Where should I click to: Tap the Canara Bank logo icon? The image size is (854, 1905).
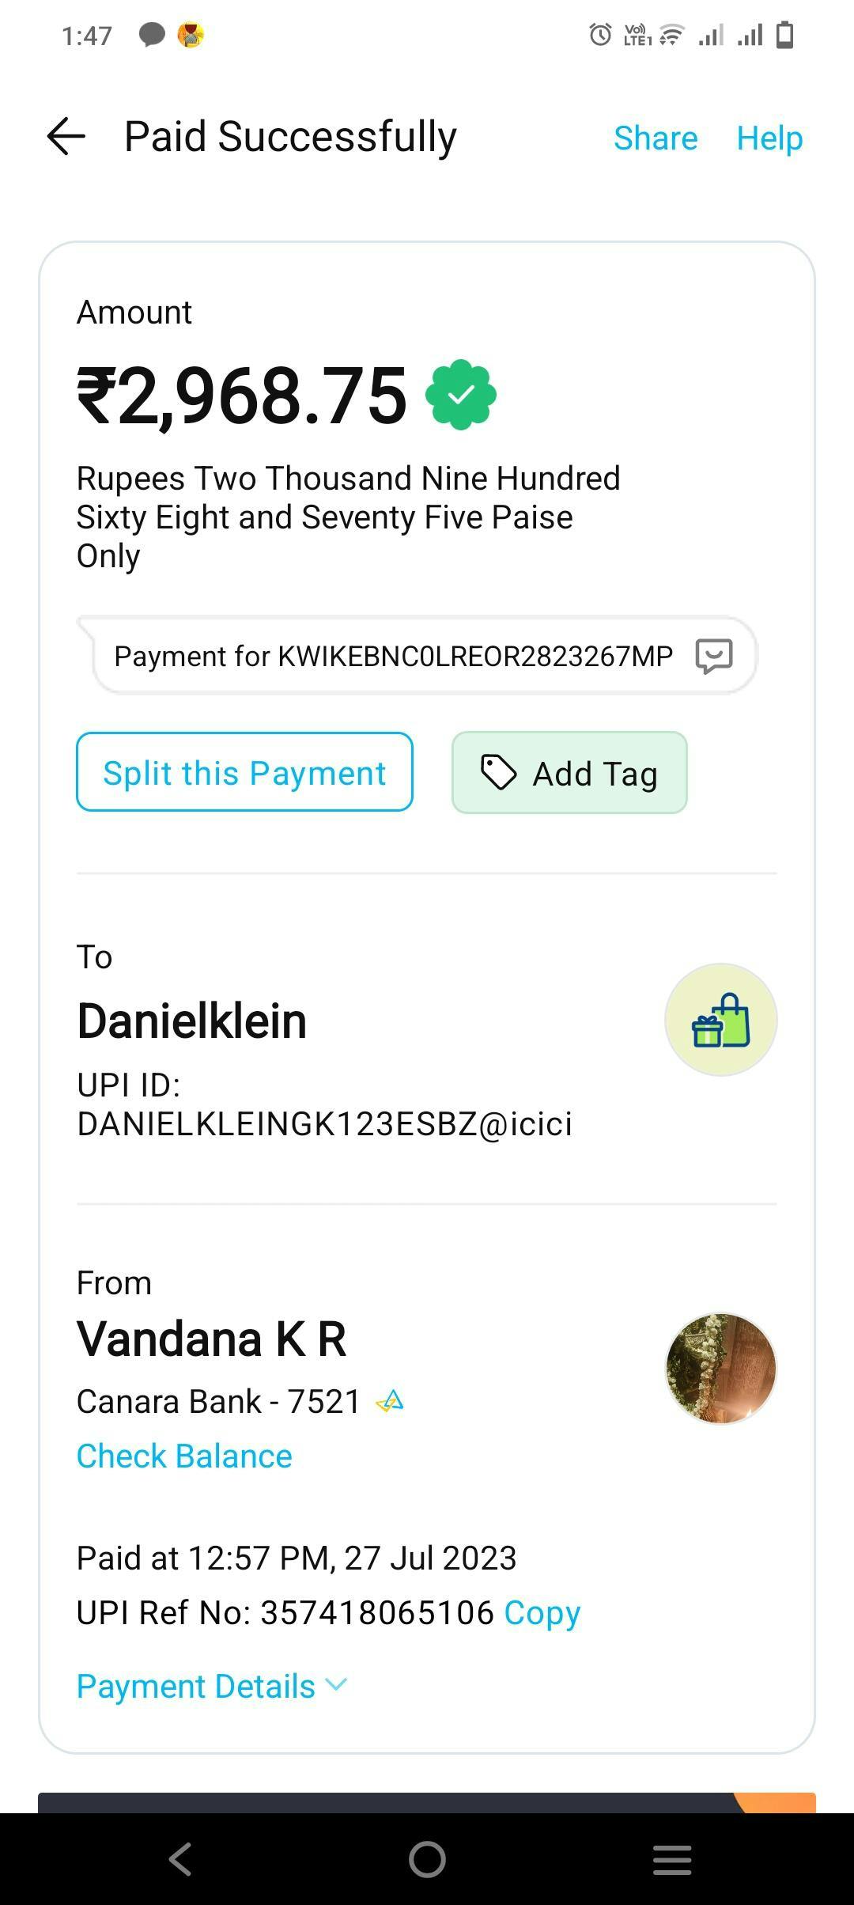click(x=390, y=1402)
